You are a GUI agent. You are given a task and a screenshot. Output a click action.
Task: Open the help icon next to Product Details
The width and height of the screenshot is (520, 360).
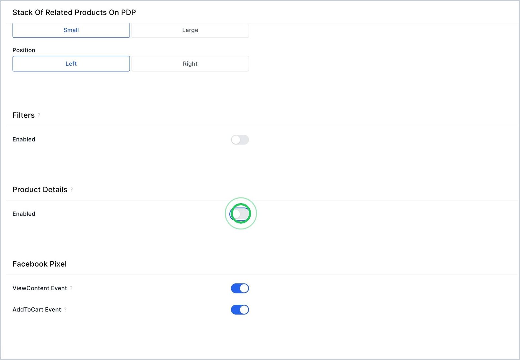(x=72, y=189)
